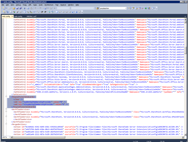Collapse the first WorkflowService outline node
Image resolution: width=188 pixels, height=142 pixels.
point(6,111)
